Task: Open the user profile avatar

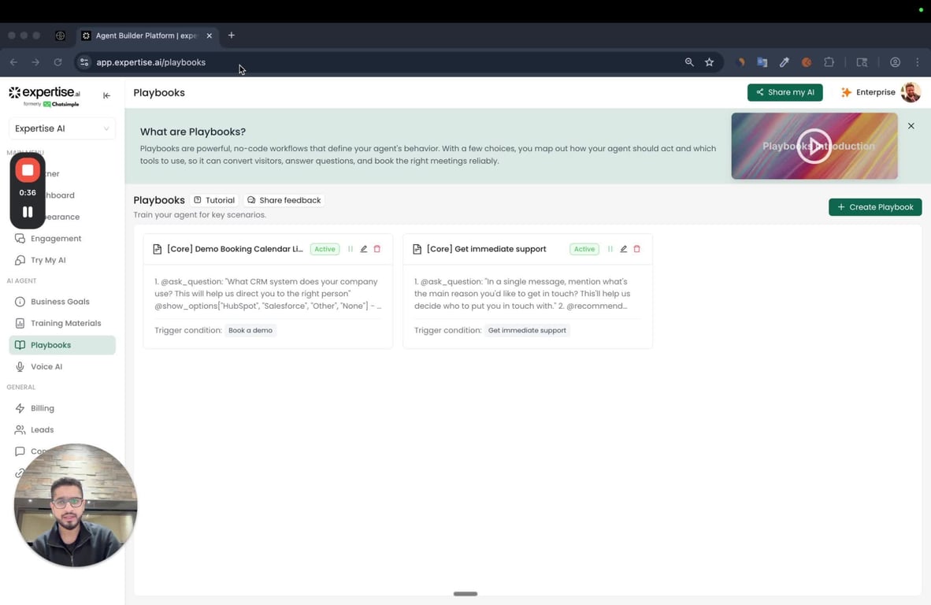Action: click(911, 93)
